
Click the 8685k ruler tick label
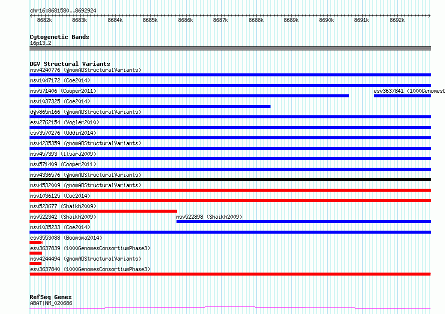[x=150, y=20]
